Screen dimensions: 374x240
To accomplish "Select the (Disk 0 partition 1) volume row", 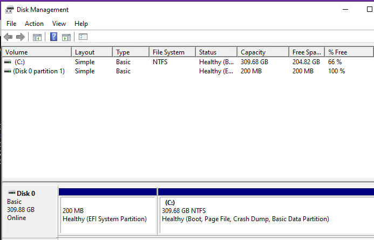I will (x=188, y=71).
